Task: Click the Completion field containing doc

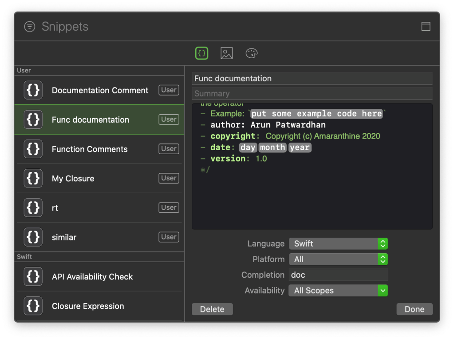Action: tap(338, 275)
